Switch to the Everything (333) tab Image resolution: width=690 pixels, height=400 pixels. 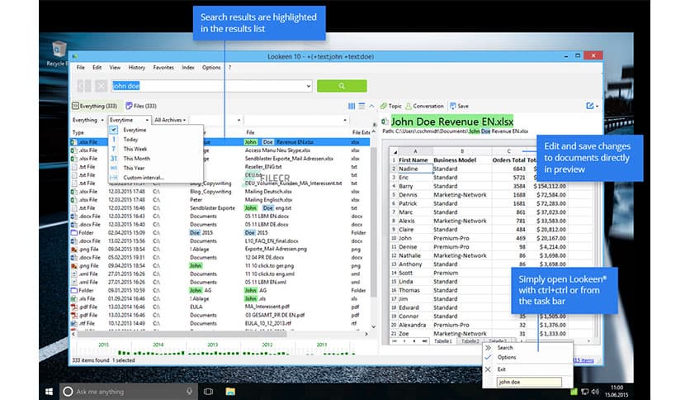coord(95,106)
